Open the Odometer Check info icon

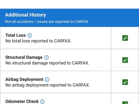42,102
